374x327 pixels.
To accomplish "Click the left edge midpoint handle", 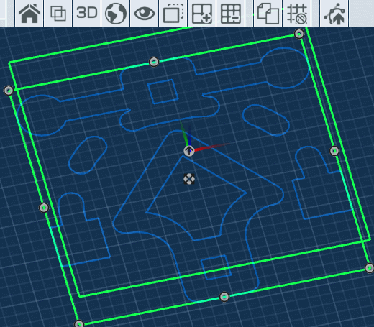I will (x=44, y=208).
